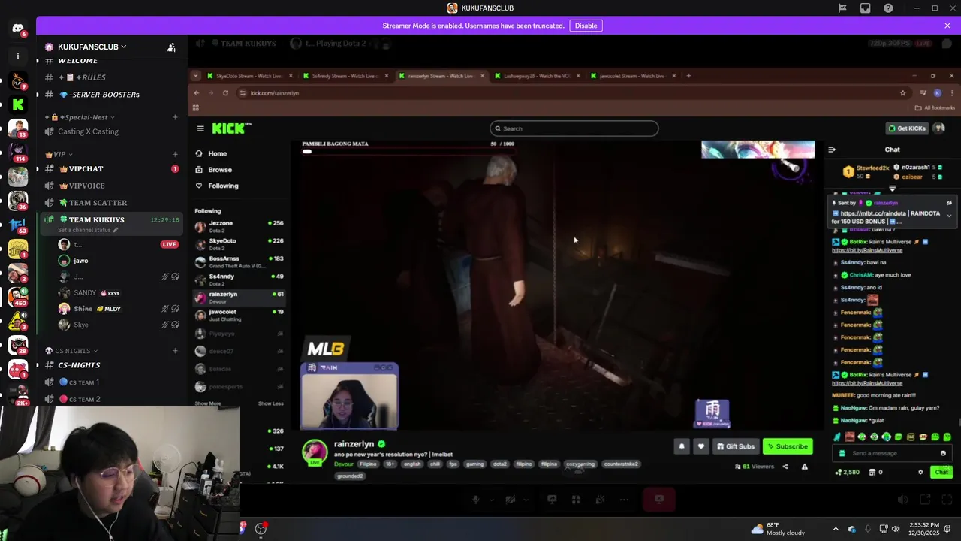The image size is (961, 541).
Task: Disable Streamer Mode from purple banner
Action: (x=586, y=26)
